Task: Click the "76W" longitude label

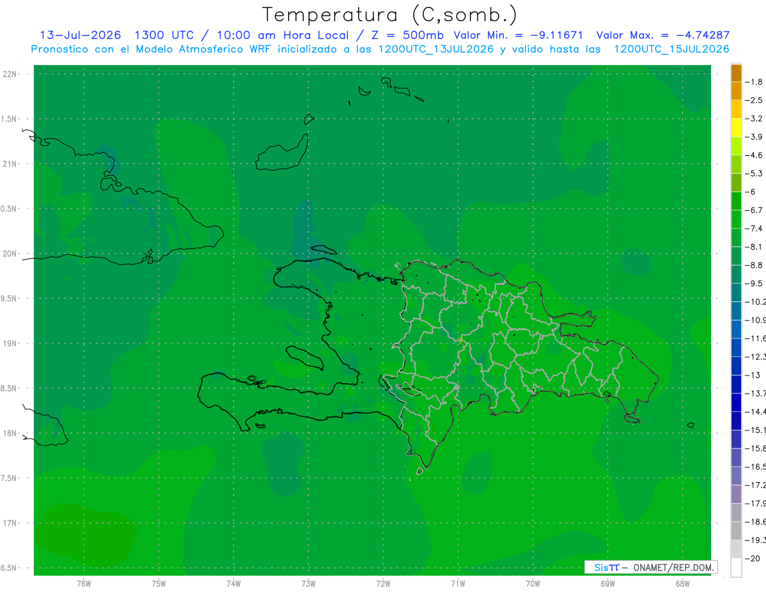Action: pyautogui.click(x=84, y=583)
